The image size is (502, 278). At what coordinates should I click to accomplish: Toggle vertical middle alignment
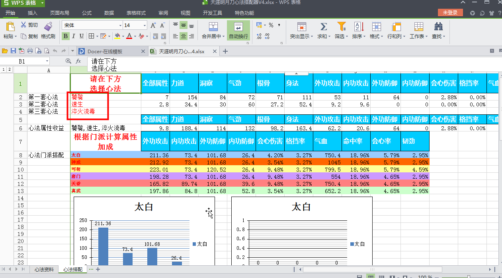click(x=184, y=25)
